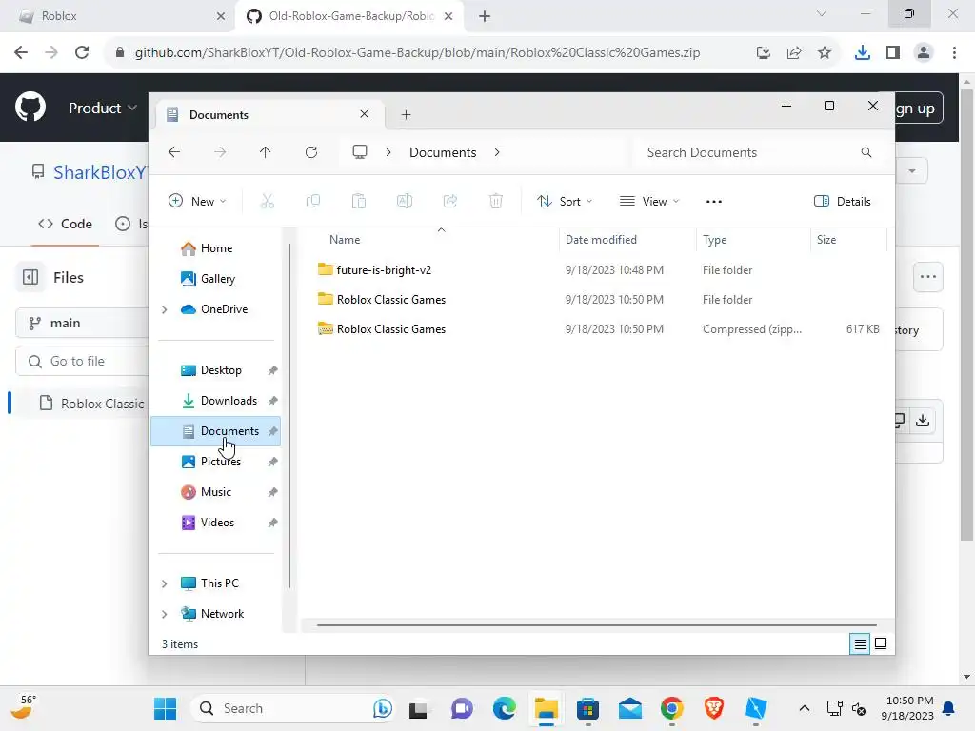
Task: Add a new File Explorer tab
Action: point(406,114)
